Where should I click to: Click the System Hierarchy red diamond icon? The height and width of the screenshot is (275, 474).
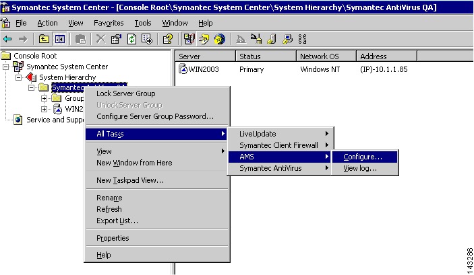click(x=31, y=77)
